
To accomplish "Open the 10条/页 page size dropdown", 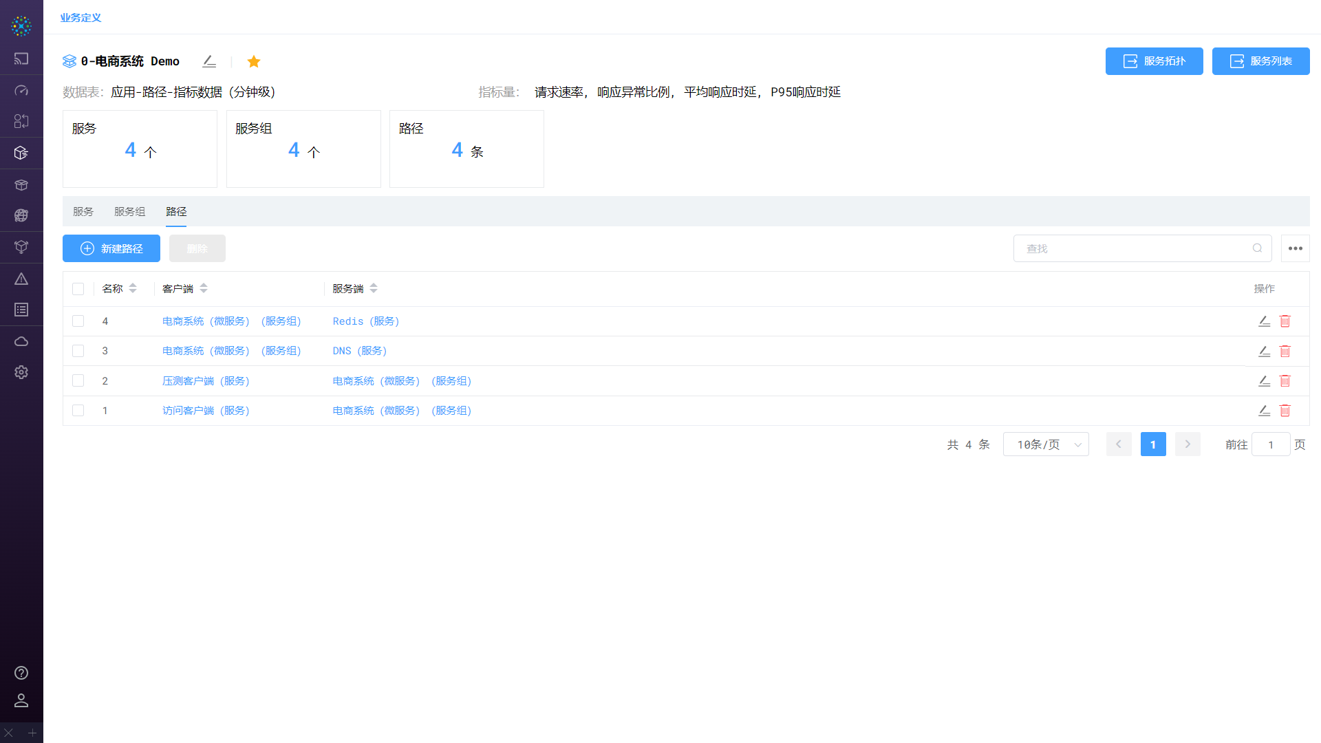I will [1046, 444].
